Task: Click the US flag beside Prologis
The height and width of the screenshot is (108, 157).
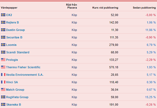Action: point(3,60)
